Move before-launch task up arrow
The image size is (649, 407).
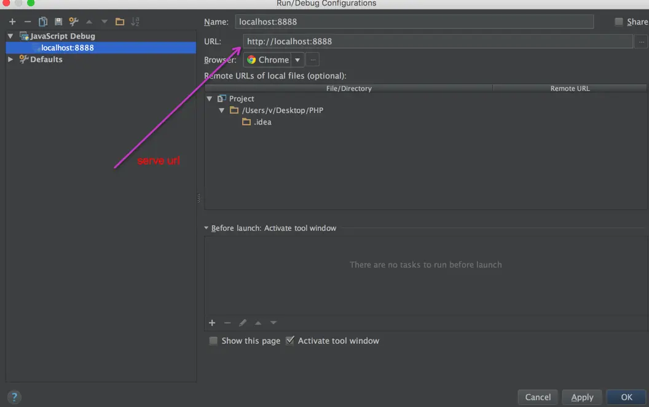coord(258,323)
